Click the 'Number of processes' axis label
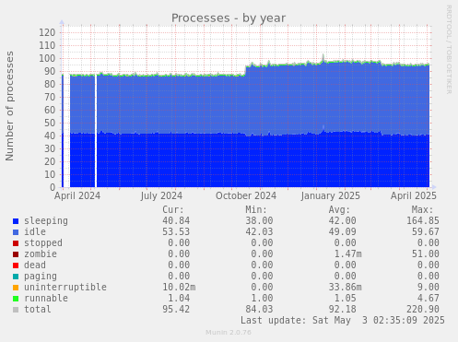 [x=9, y=106]
